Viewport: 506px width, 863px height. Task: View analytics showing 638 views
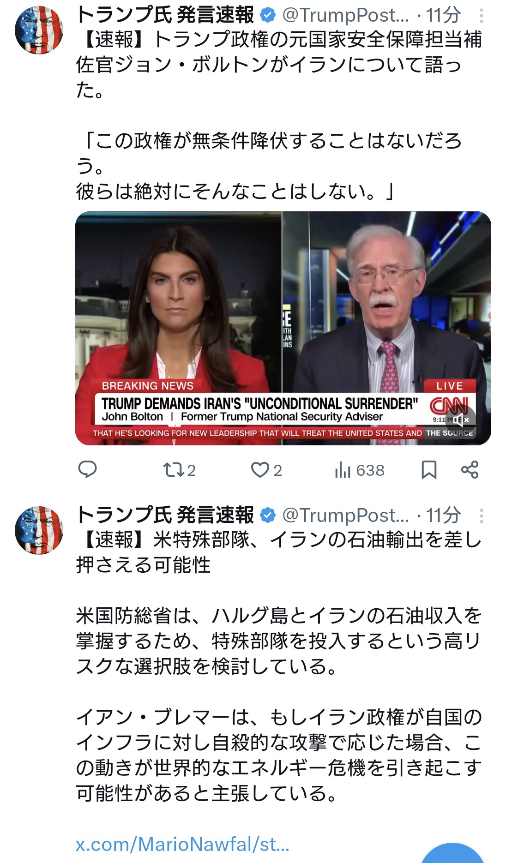[359, 470]
